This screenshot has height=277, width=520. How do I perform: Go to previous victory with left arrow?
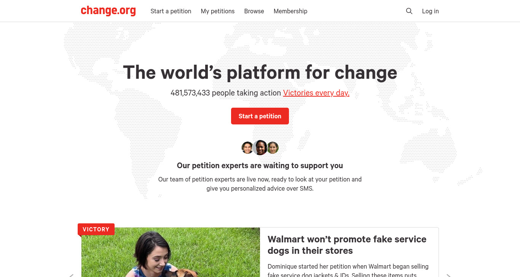point(71,275)
